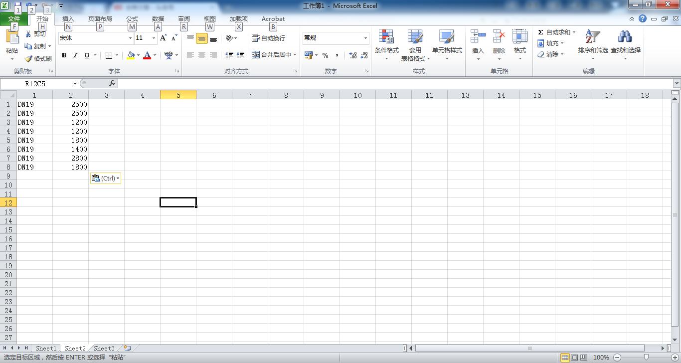This screenshot has height=363, width=681.
Task: Switch to the 页面布局 ribbon tab
Action: click(100, 19)
